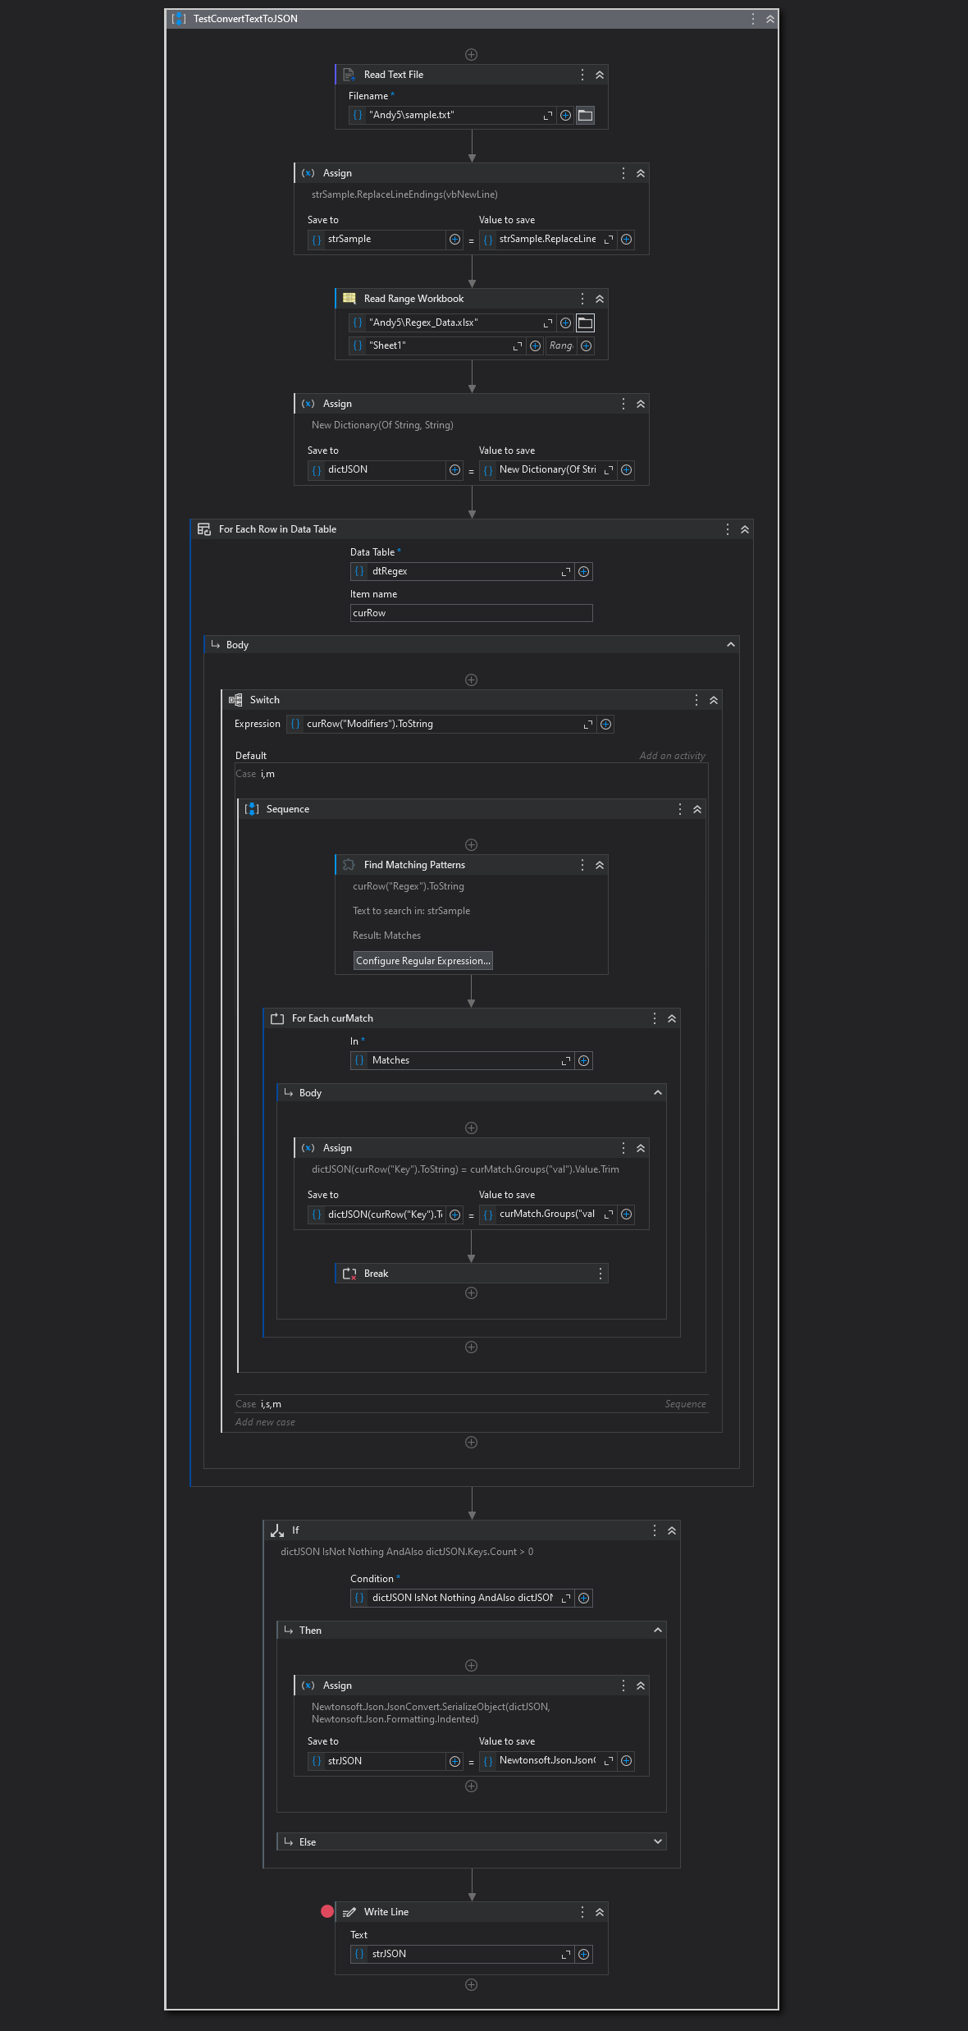The width and height of the screenshot is (968, 2031).
Task: Click plus beside strSample Save to field
Action: click(x=454, y=240)
